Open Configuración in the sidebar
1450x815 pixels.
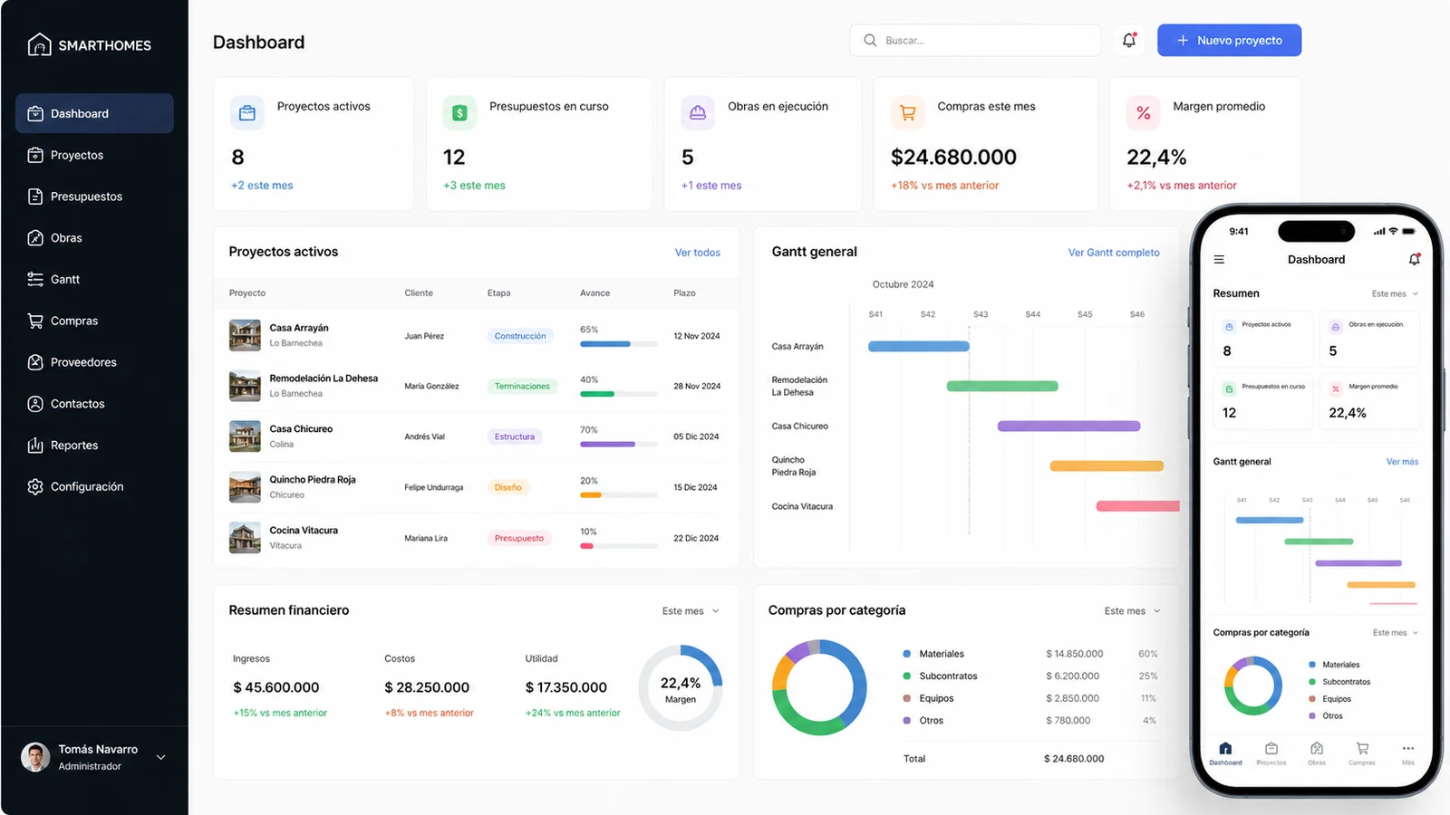[94, 487]
